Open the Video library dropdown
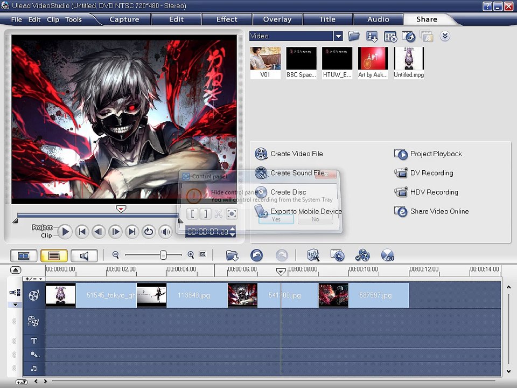 click(338, 36)
